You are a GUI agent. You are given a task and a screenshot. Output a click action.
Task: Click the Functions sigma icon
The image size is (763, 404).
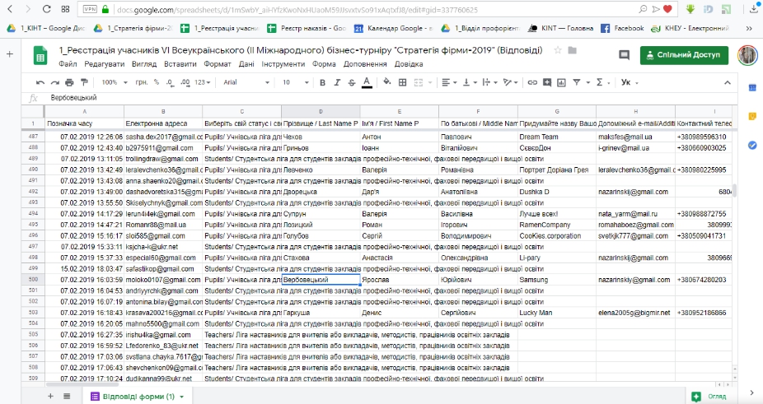[x=599, y=82]
